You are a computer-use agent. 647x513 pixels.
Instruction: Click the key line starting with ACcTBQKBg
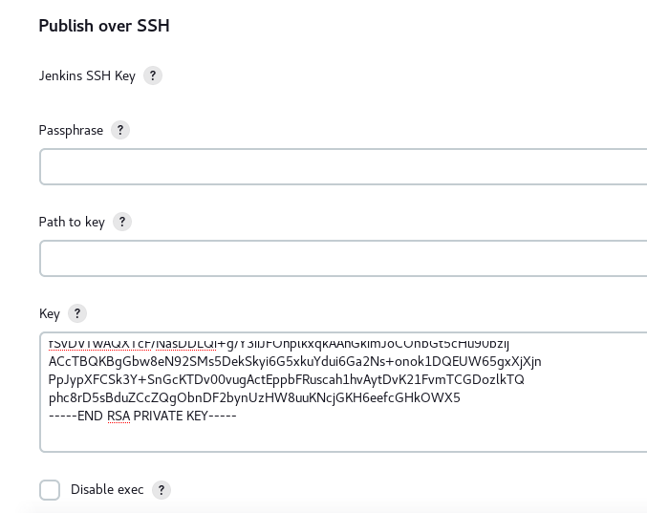pos(295,362)
